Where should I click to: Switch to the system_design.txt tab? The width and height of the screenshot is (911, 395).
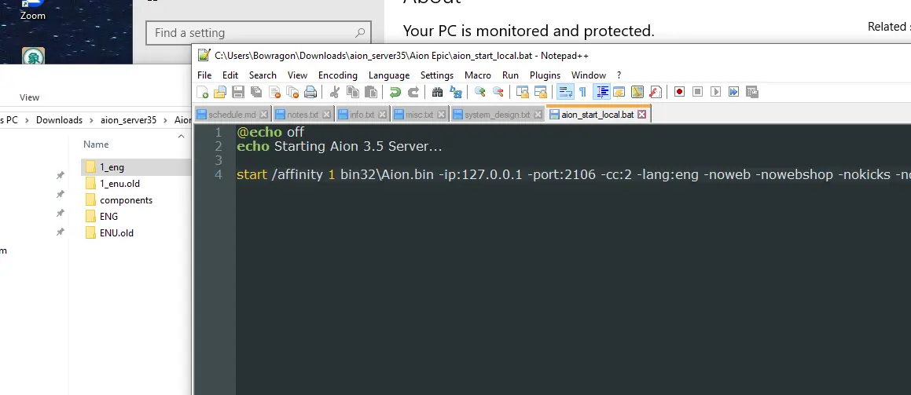click(497, 115)
